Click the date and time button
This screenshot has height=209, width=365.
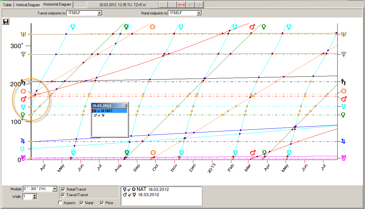pos(122,5)
